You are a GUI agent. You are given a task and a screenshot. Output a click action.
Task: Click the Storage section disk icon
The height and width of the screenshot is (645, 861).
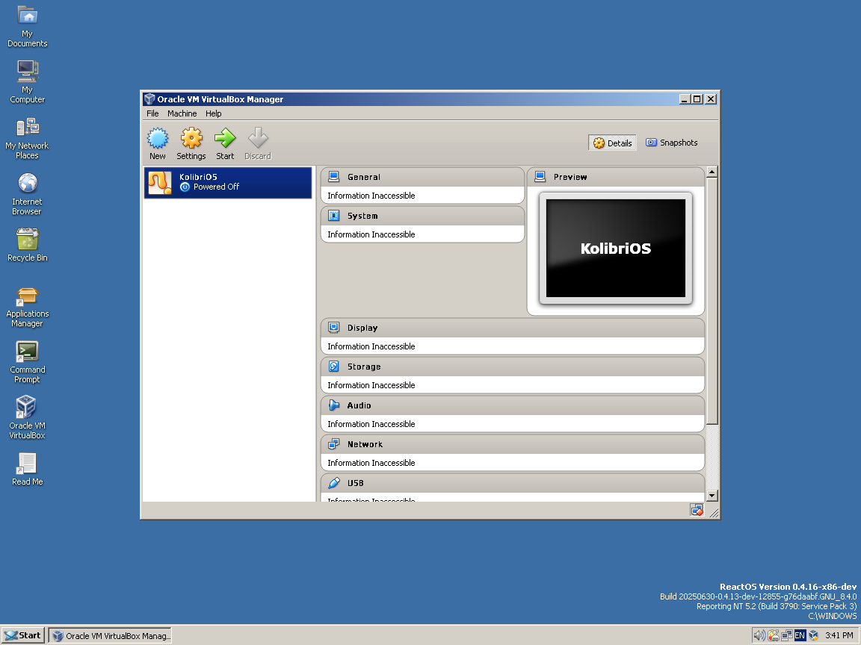(333, 367)
